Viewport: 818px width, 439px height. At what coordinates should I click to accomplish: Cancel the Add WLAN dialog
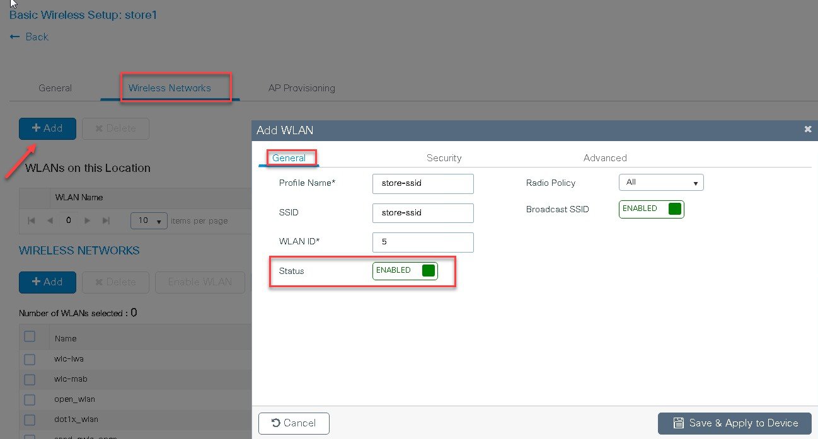coord(294,423)
